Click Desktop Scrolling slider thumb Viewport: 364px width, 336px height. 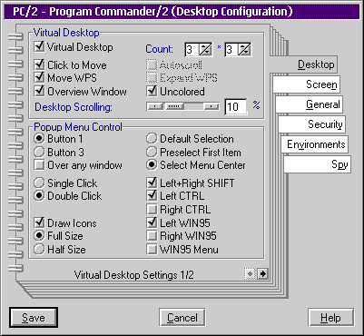pyautogui.click(x=175, y=106)
